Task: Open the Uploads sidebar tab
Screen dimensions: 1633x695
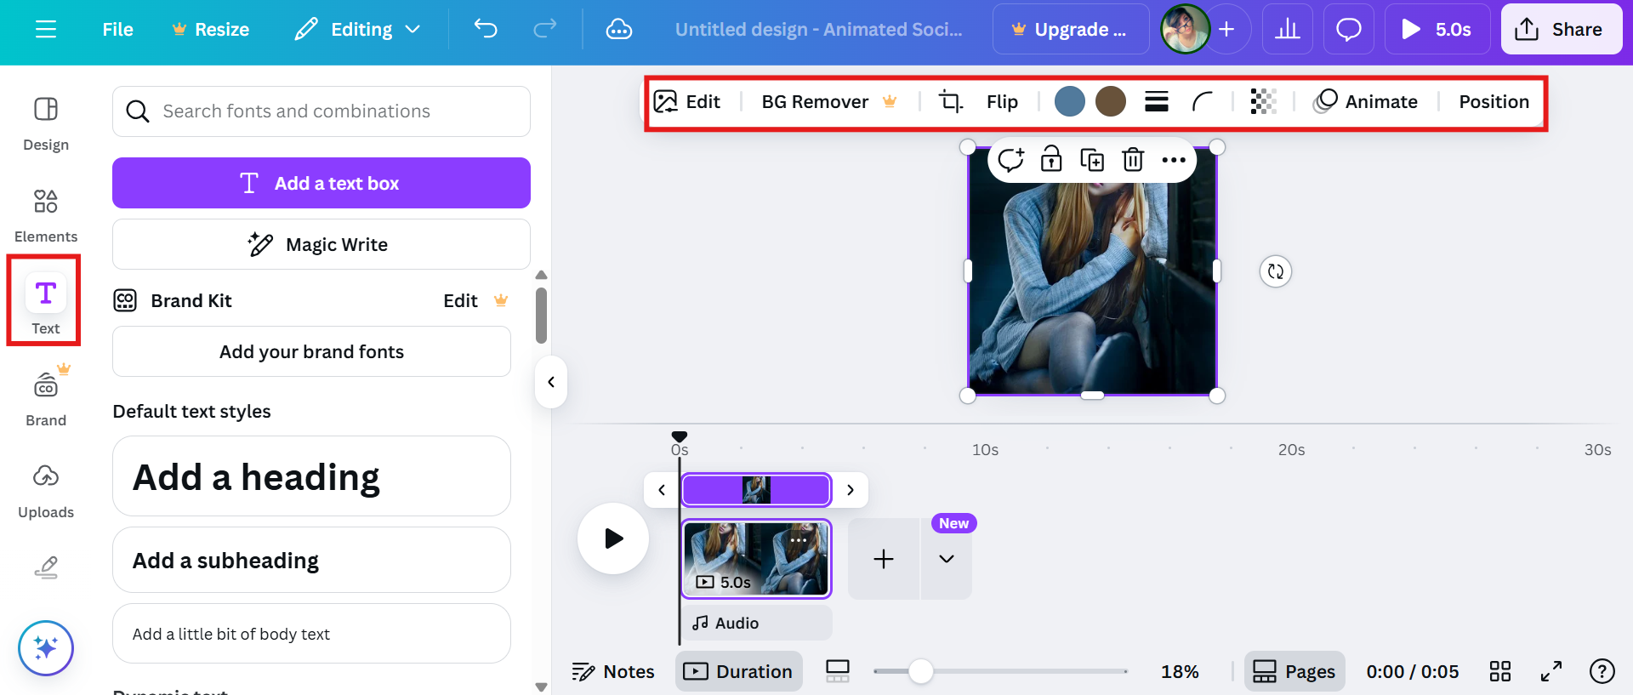Action: point(46,491)
